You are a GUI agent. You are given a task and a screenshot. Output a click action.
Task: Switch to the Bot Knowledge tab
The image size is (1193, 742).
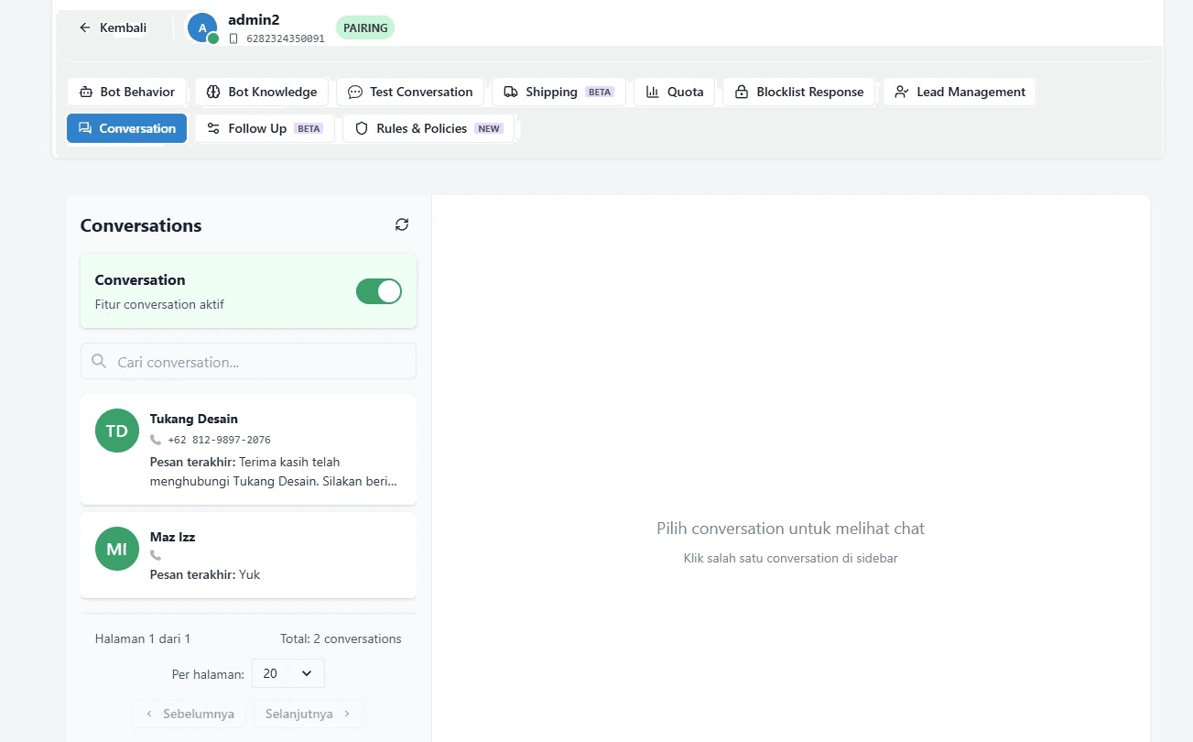click(261, 92)
